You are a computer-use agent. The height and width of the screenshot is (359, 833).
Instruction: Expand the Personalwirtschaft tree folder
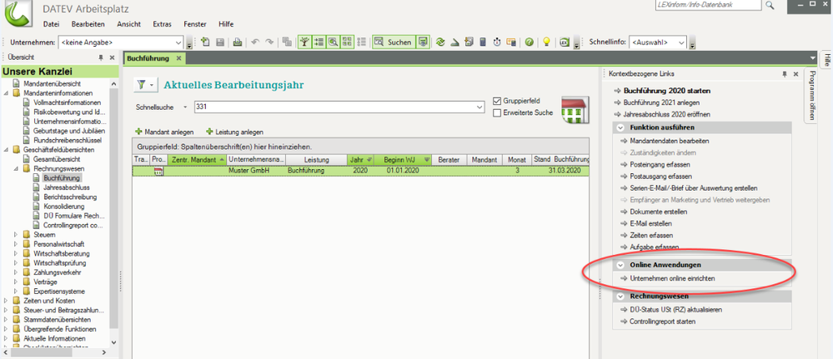point(15,244)
